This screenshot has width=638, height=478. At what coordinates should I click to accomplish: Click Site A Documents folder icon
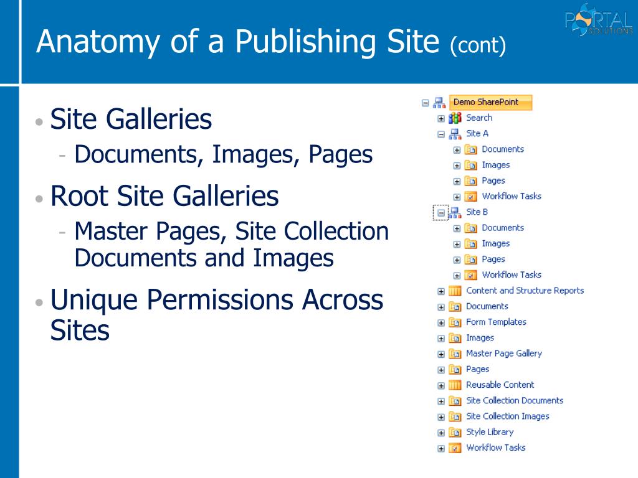pos(471,149)
